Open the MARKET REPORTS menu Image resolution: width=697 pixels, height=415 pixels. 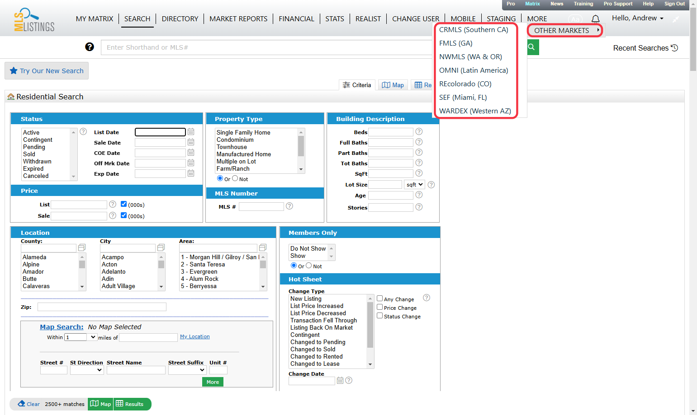[x=238, y=19]
